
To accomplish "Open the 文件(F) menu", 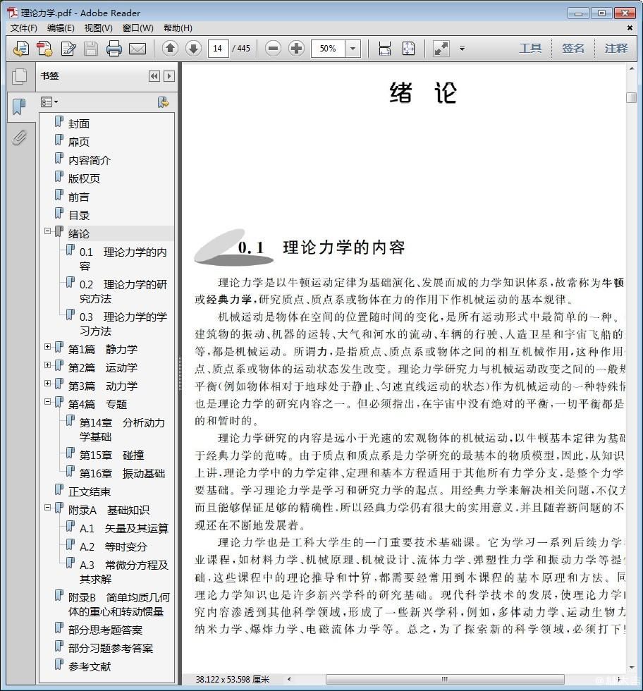I will [x=23, y=28].
